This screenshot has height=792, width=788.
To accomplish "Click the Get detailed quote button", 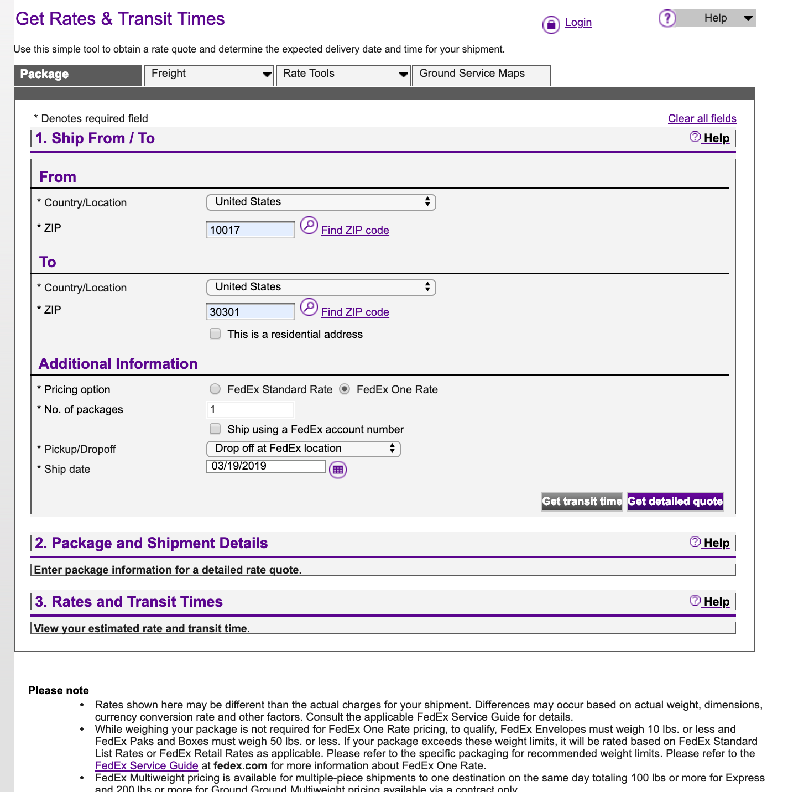I will coord(675,502).
